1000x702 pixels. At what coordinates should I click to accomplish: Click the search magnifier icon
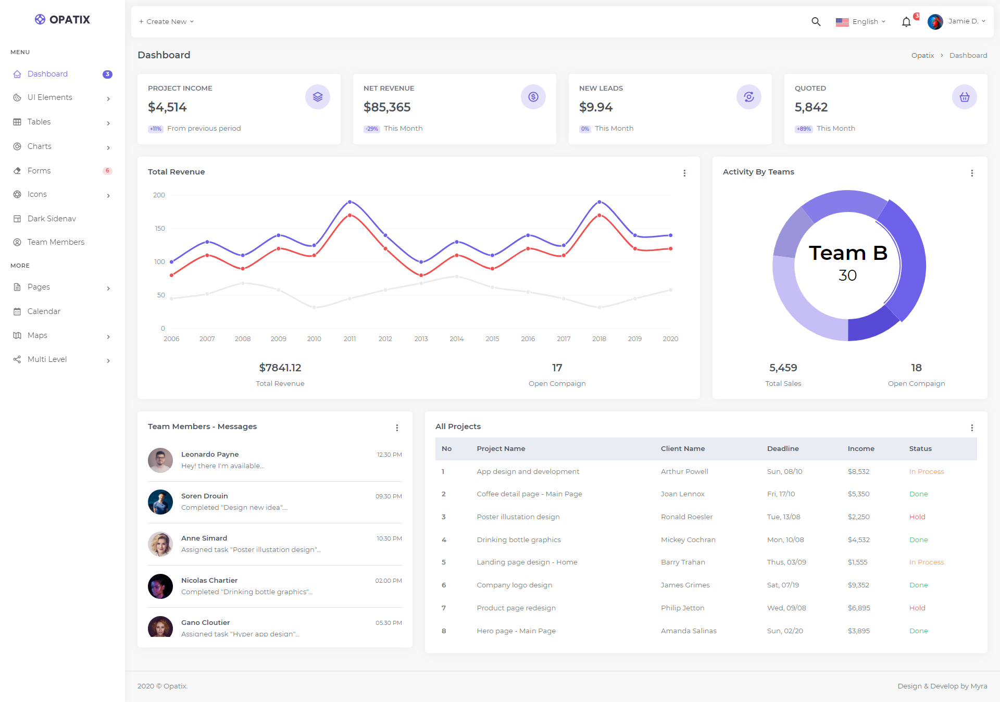[x=816, y=21]
